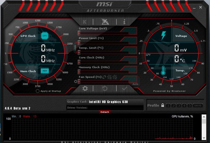Click the GPU kullanımı, % graph label
The height and width of the screenshot is (143, 210).
click(182, 116)
